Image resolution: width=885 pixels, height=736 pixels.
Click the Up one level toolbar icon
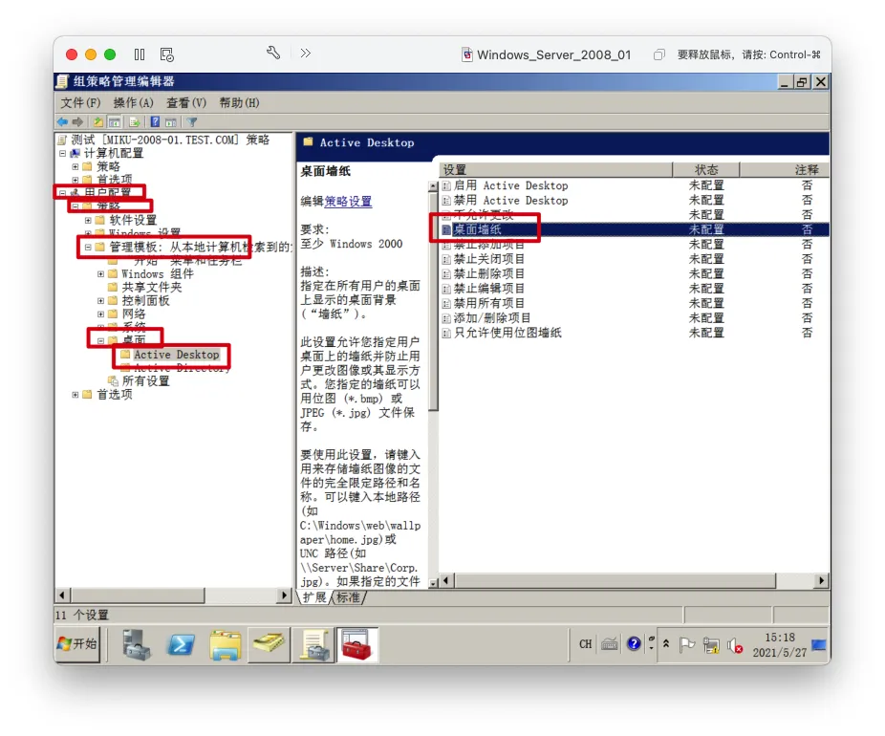(x=98, y=122)
